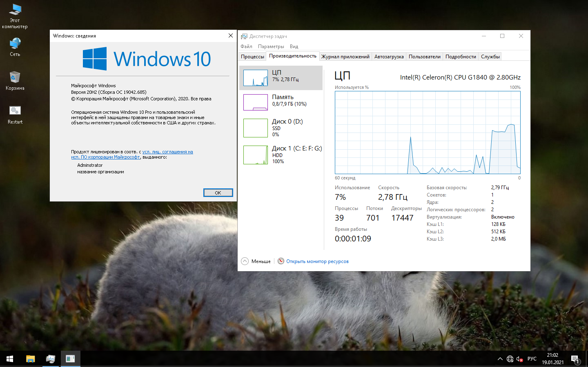588x367 pixels.
Task: Switch to the 'Службы' tab
Action: tap(490, 57)
